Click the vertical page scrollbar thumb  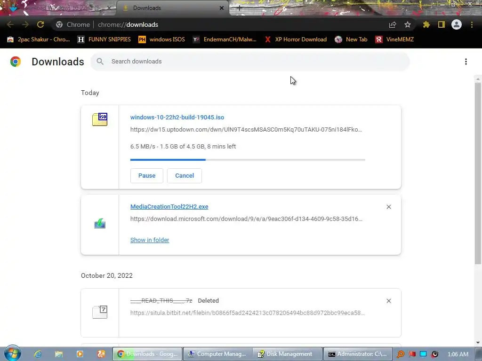478,173
